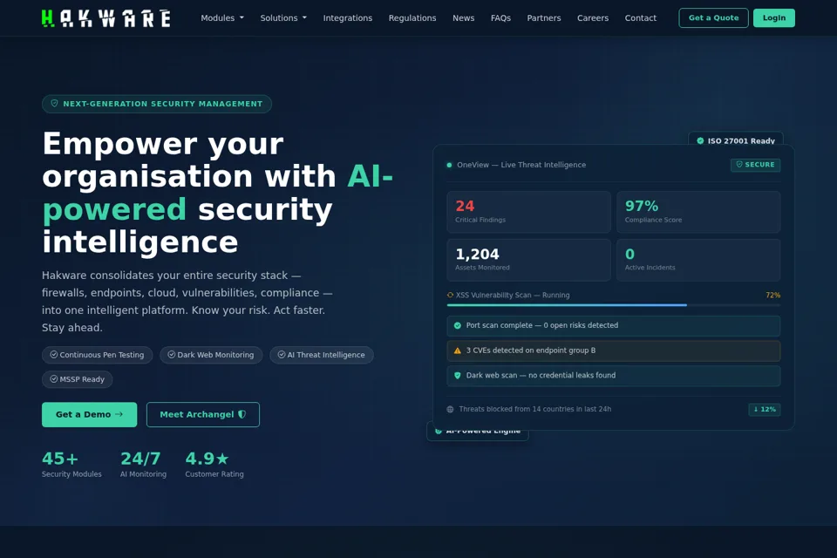Click the green live status dot beside OneView

(x=450, y=165)
